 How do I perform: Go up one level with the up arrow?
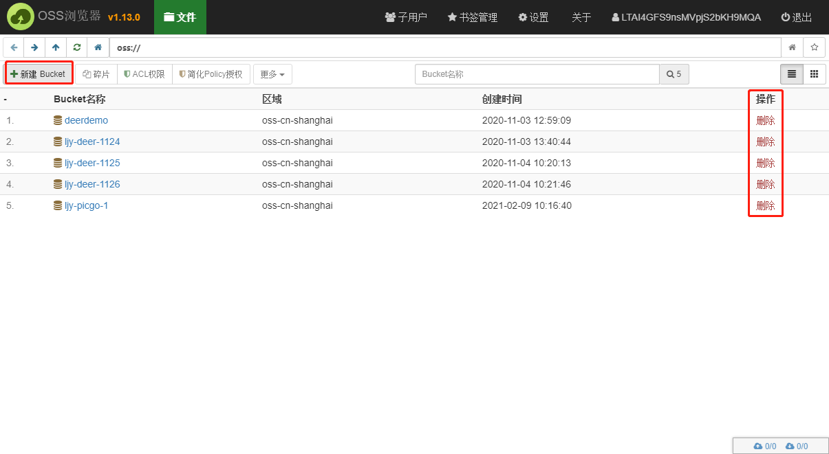tap(56, 47)
